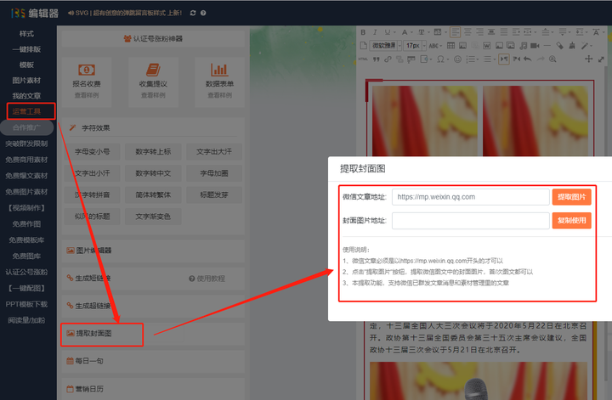612x400 pixels.
Task: Click the 复制使用 button
Action: (x=572, y=221)
